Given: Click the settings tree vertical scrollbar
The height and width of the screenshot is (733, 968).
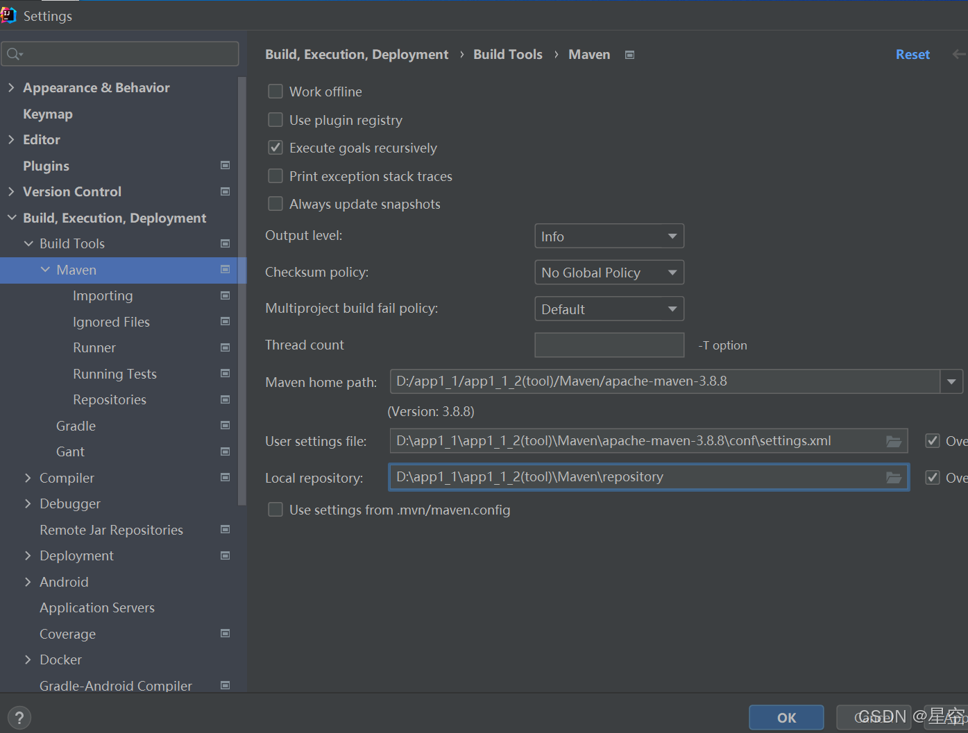Looking at the screenshot, I should coord(241,291).
